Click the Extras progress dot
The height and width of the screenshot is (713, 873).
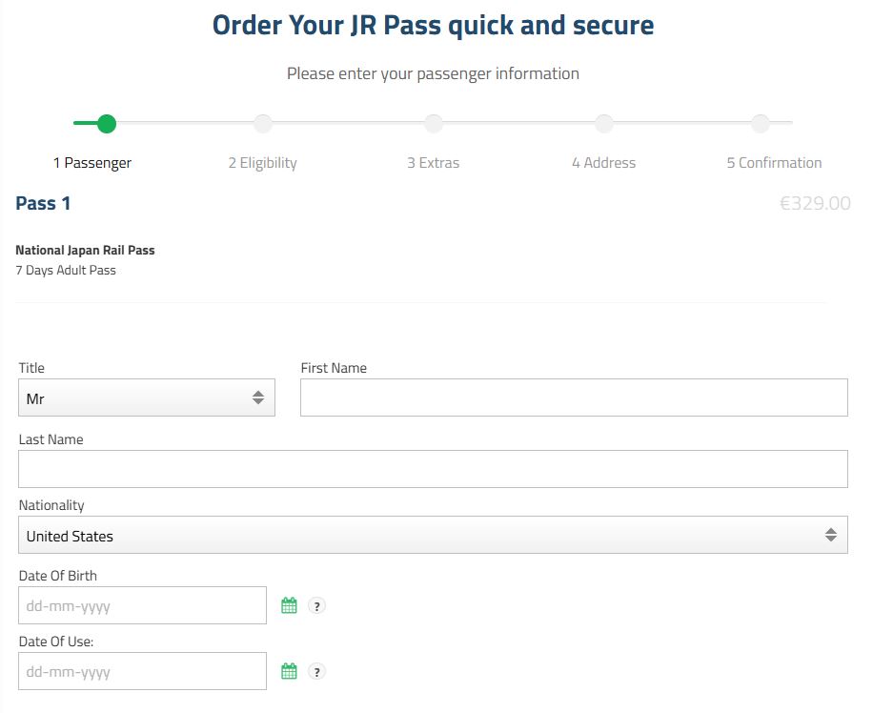(x=433, y=124)
